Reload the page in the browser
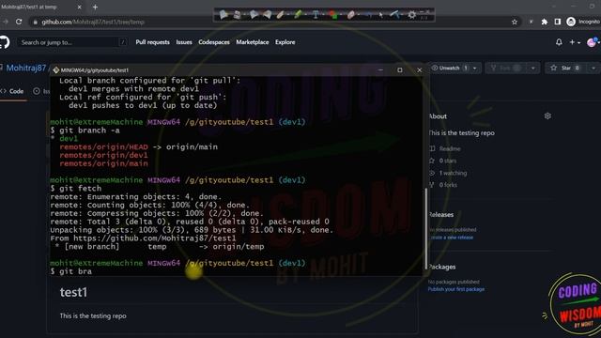Viewport: 601px width, 338px height. [x=19, y=22]
